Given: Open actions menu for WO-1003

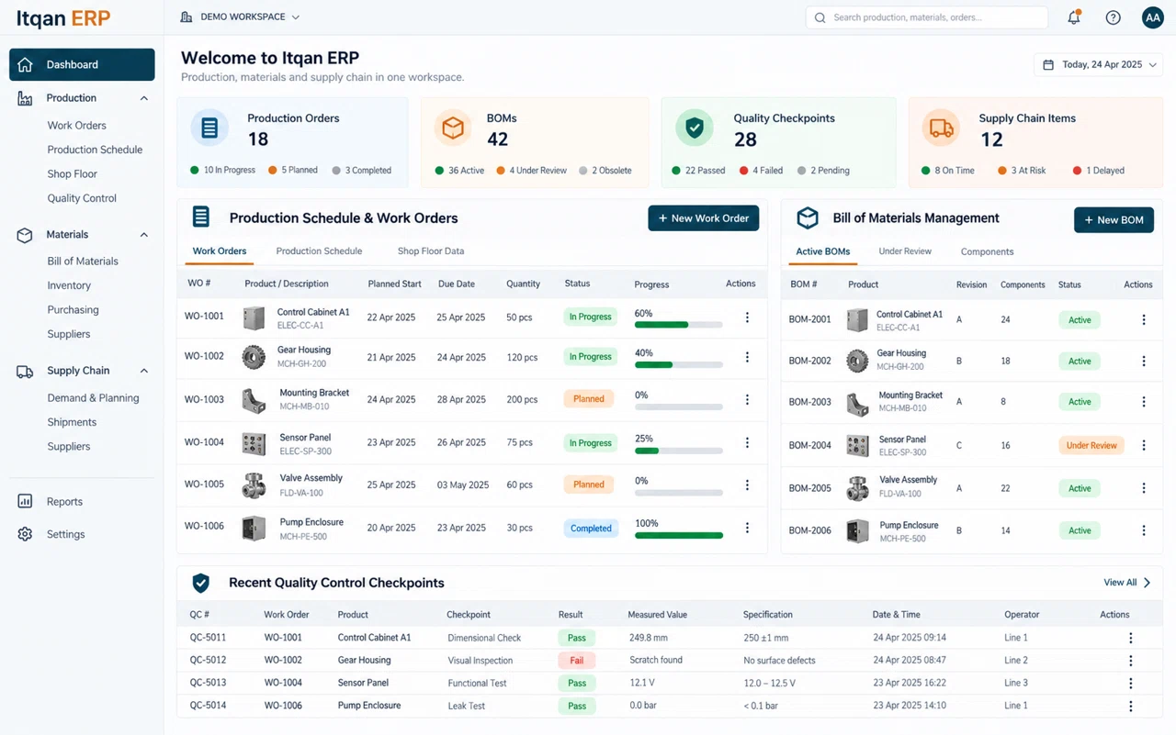Looking at the screenshot, I should point(747,399).
